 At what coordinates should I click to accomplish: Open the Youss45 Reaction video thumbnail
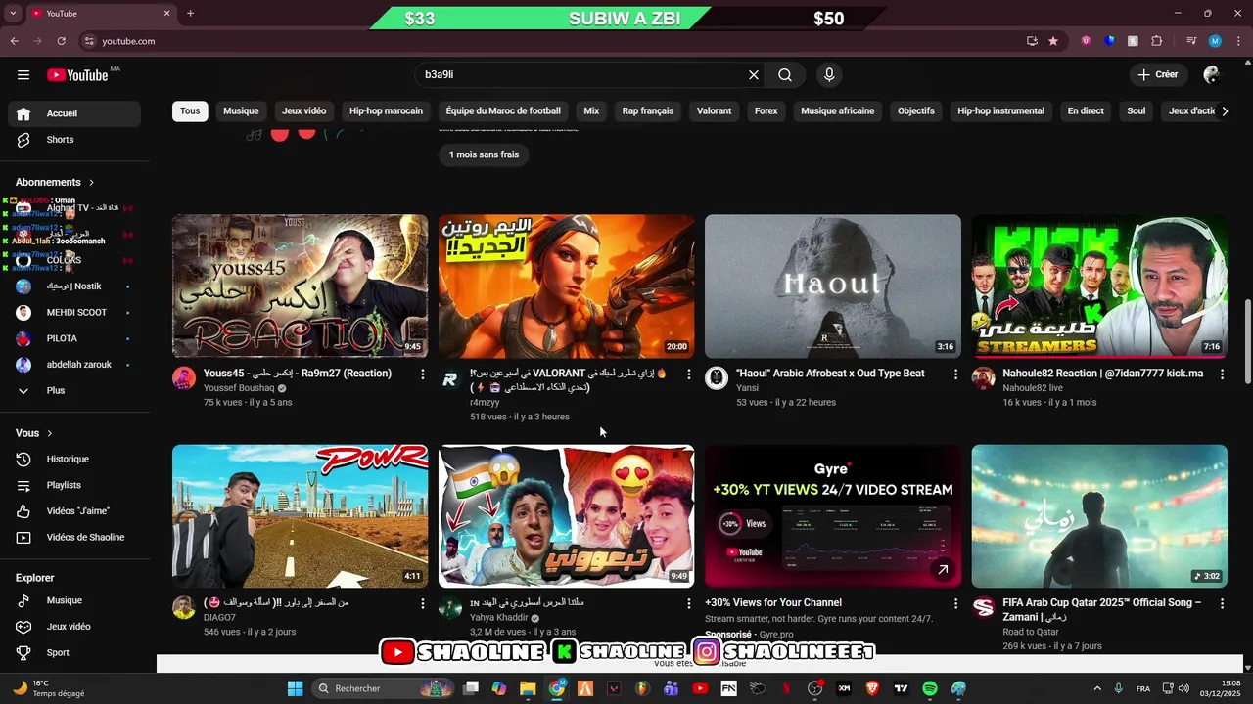300,286
